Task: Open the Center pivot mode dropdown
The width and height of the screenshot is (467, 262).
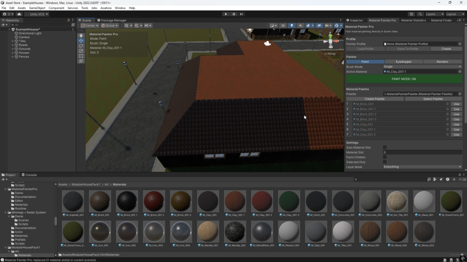Action: click(90, 26)
